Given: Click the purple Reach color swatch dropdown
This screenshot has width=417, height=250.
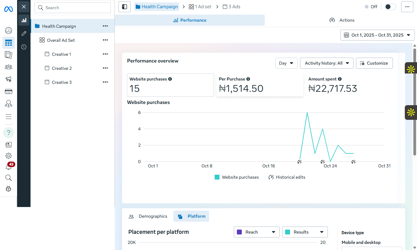Looking at the screenshot, I should (257, 232).
